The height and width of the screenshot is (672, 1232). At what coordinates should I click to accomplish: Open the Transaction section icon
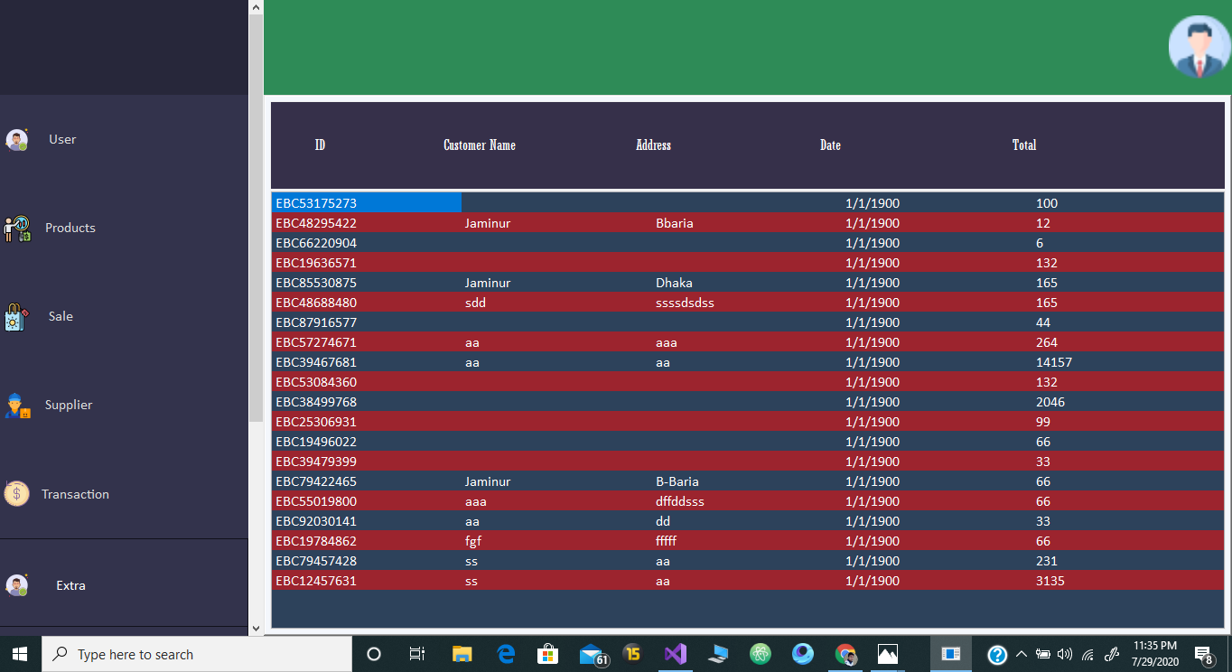(17, 493)
